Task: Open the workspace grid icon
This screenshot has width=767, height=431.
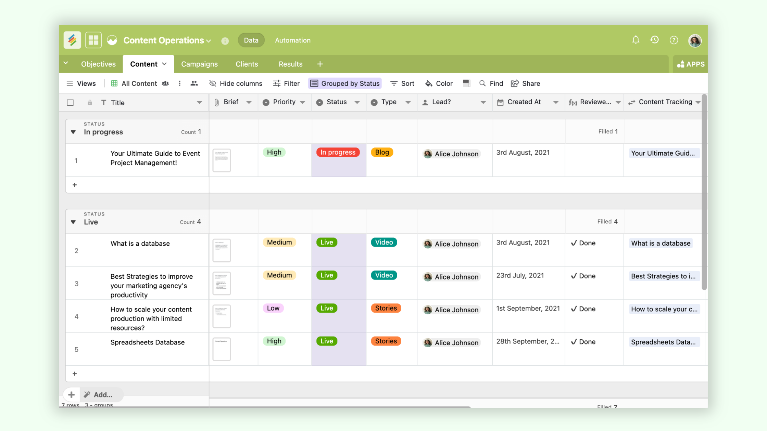Action: (93, 40)
